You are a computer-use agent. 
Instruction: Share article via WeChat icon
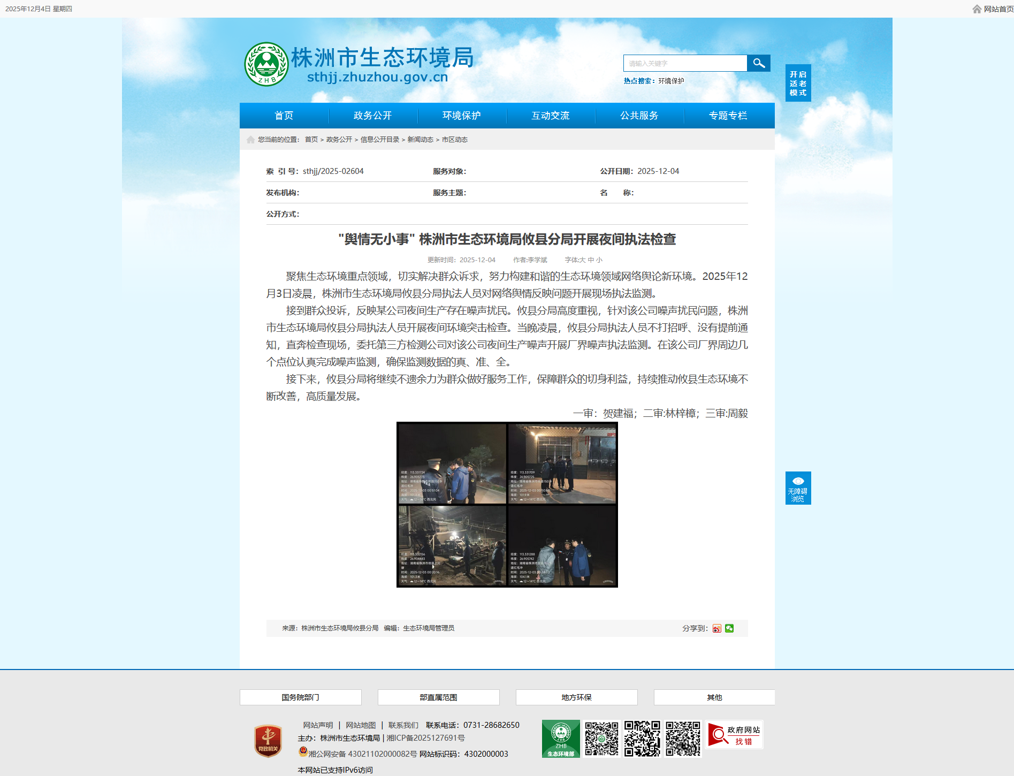pyautogui.click(x=729, y=628)
